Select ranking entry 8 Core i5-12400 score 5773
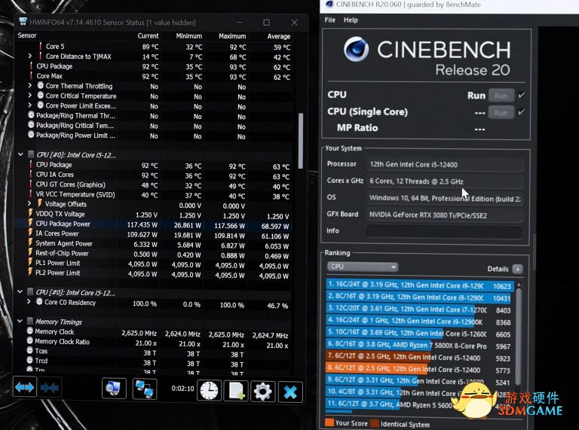 (419, 369)
